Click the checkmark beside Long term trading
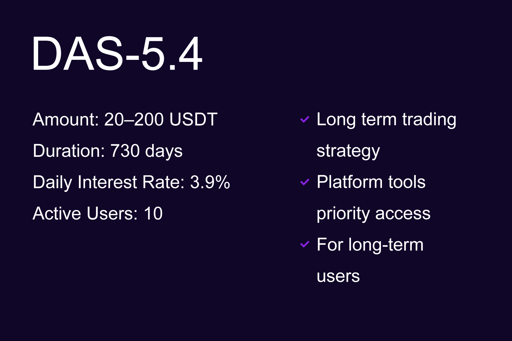This screenshot has width=512, height=341. pyautogui.click(x=305, y=119)
